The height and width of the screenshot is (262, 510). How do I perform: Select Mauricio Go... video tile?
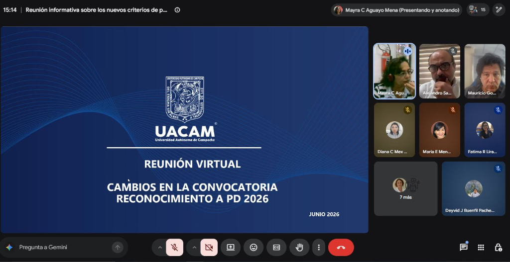[485, 71]
